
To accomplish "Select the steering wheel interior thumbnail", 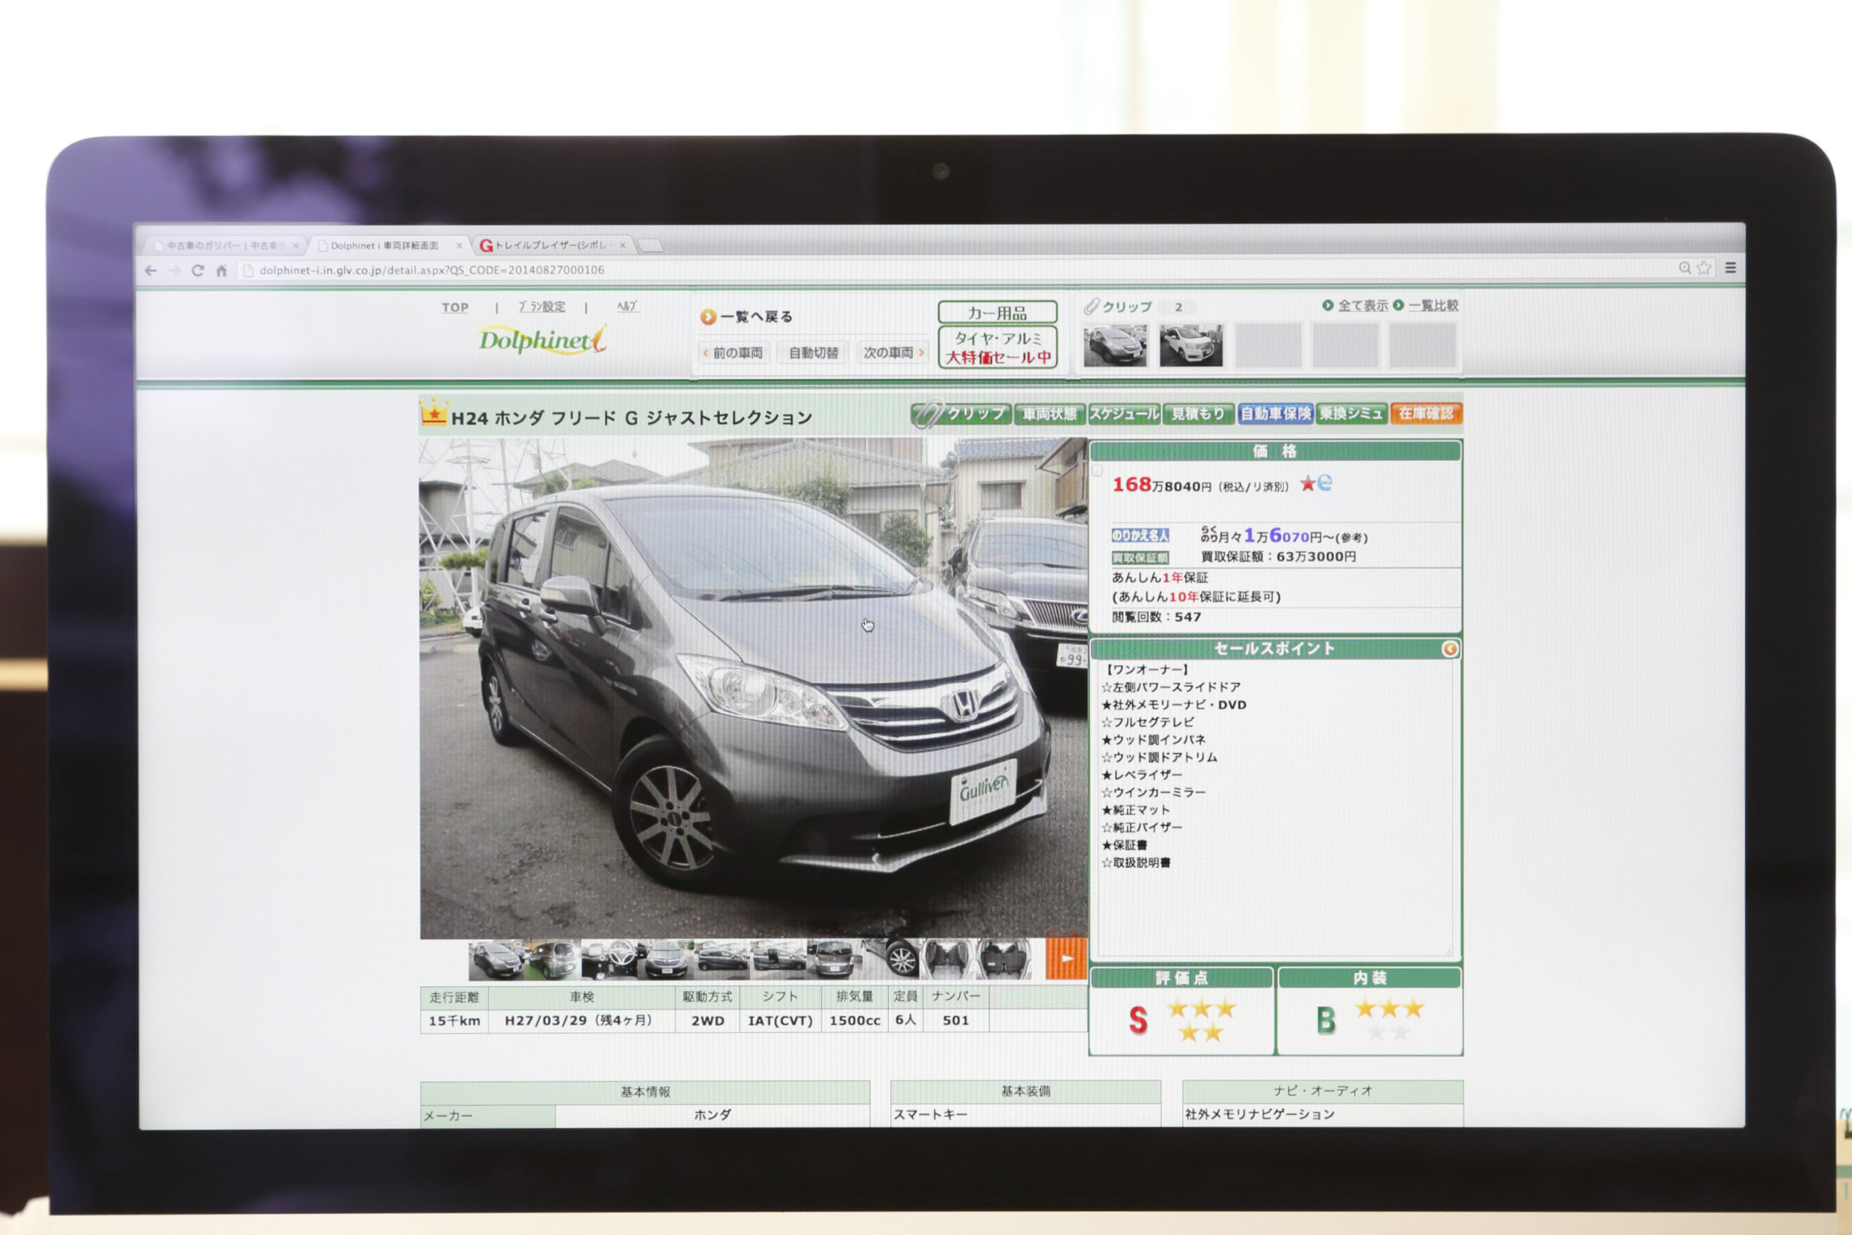I will click(x=611, y=959).
